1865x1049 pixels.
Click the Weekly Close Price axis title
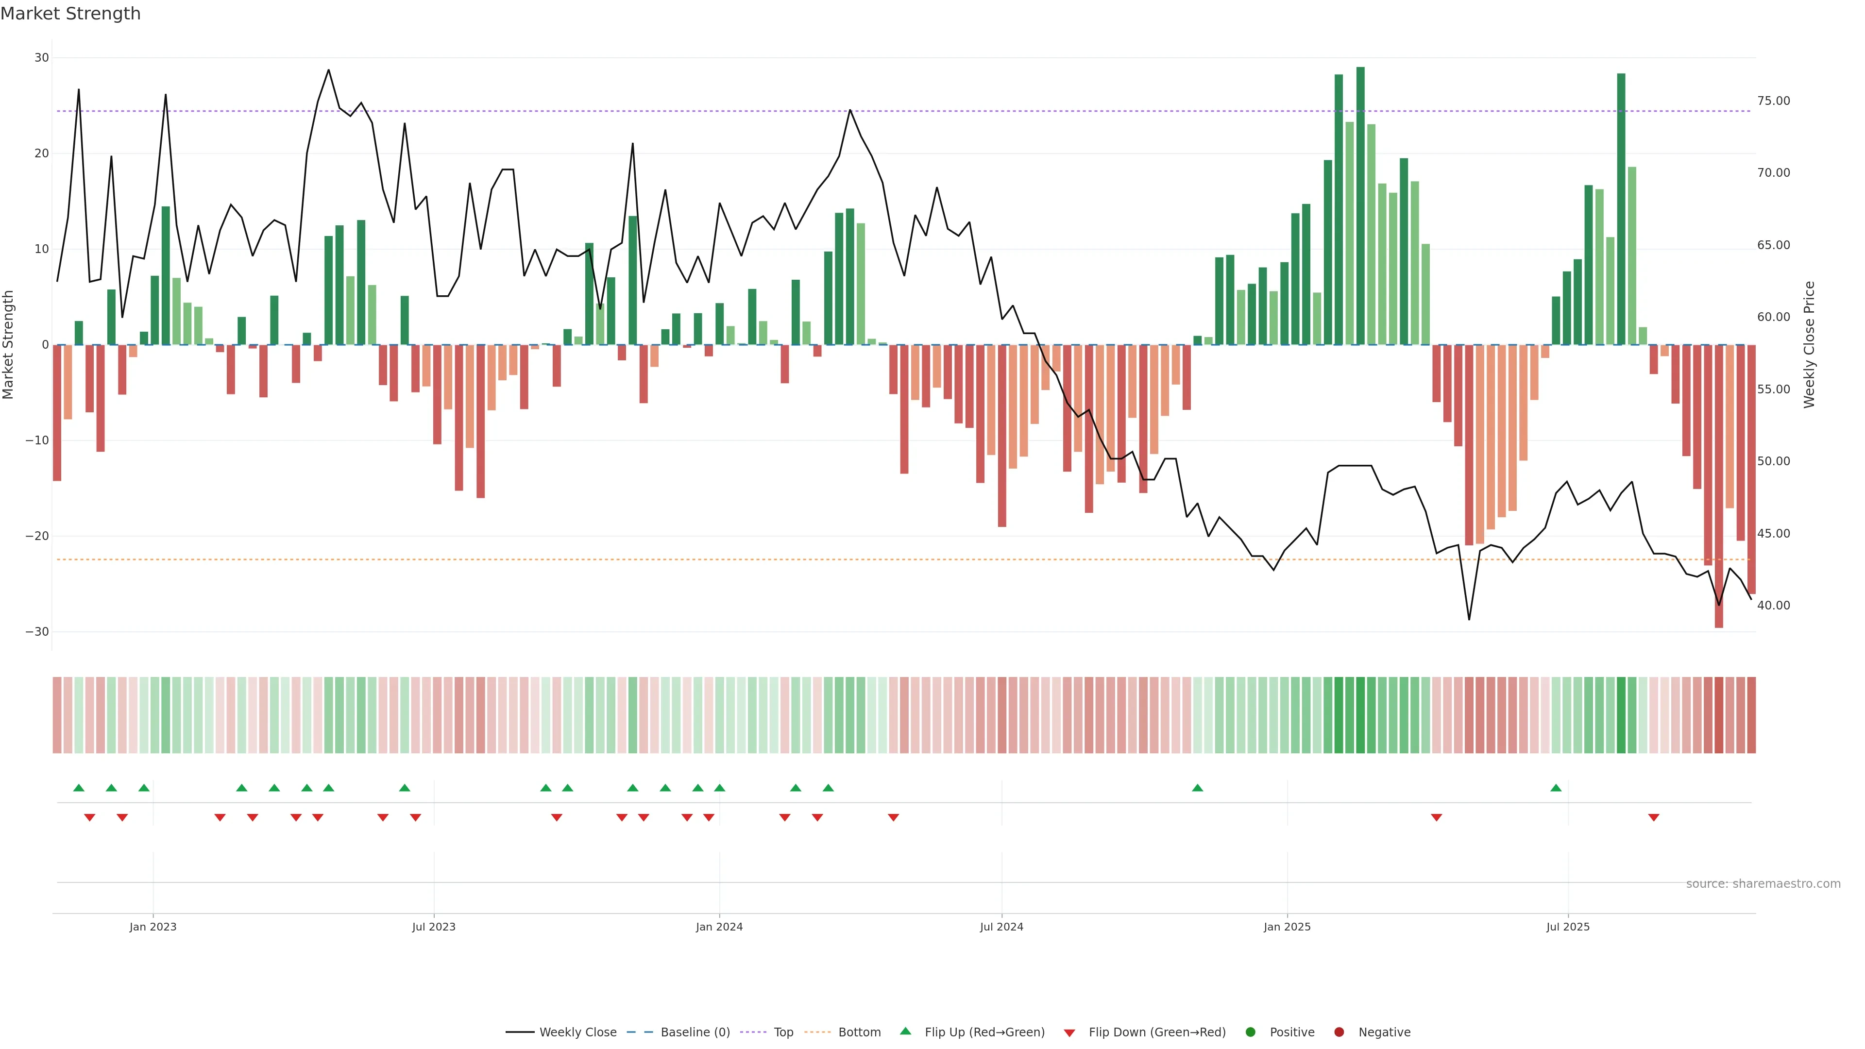pos(1809,345)
